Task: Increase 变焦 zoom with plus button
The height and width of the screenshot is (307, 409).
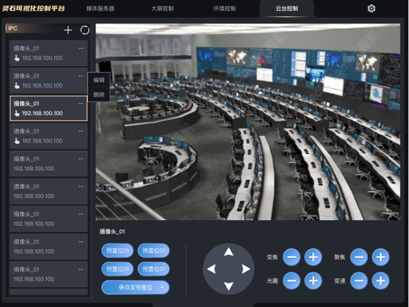Action: tap(313, 257)
